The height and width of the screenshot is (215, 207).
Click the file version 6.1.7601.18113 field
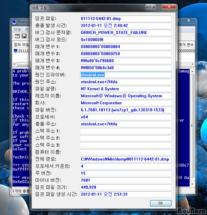pos(126,110)
